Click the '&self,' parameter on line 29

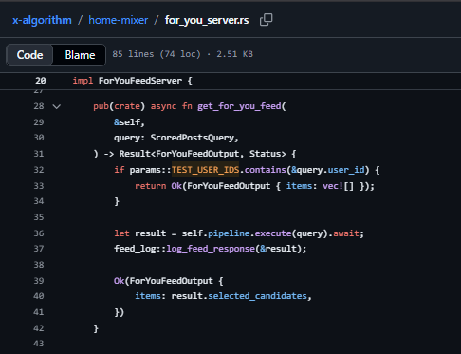129,122
